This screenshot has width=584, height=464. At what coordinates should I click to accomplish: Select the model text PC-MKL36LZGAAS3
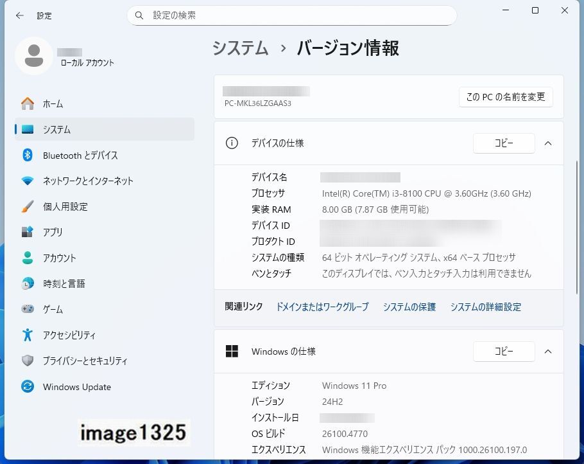click(258, 103)
